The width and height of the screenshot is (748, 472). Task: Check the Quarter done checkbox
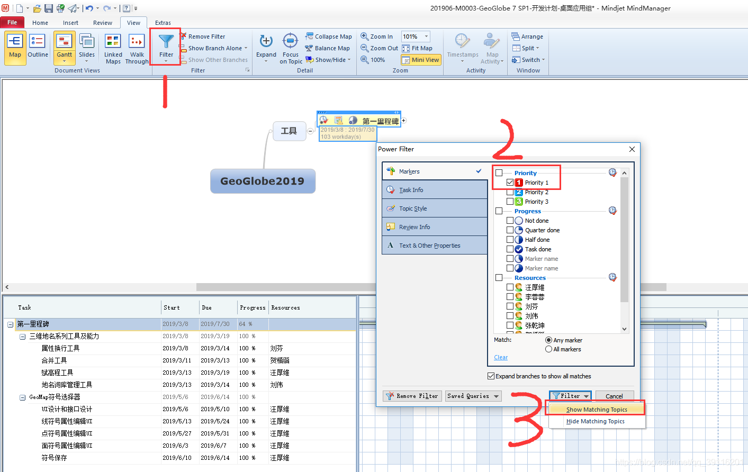[x=510, y=230]
